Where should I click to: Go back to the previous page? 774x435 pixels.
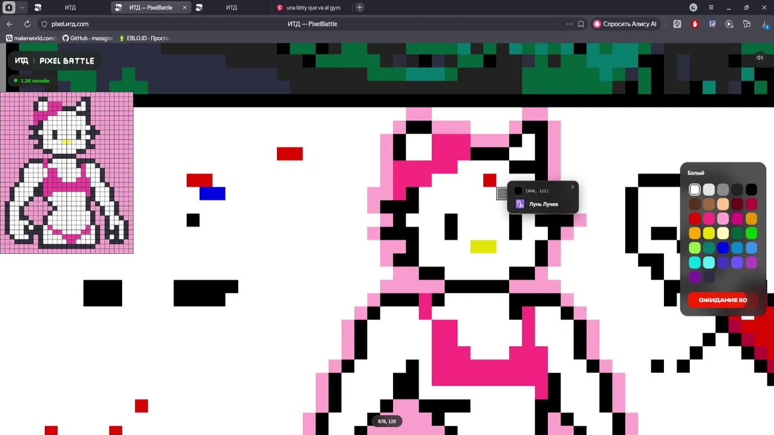[x=9, y=24]
